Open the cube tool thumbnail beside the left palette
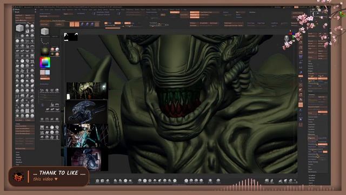 click(x=45, y=31)
